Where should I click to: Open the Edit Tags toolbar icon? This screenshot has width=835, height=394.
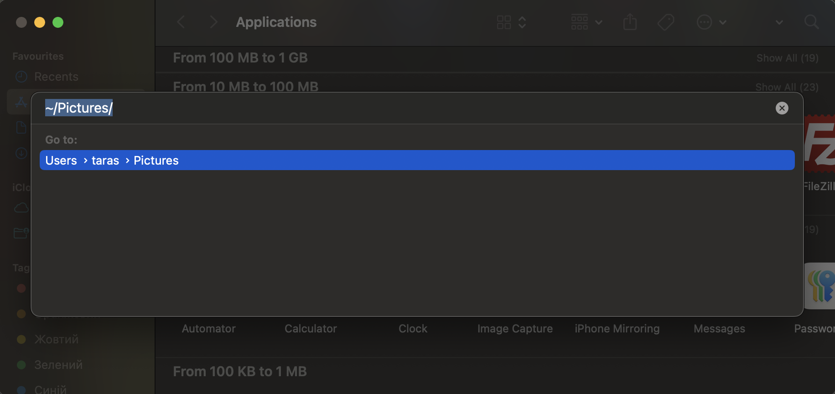click(x=666, y=22)
